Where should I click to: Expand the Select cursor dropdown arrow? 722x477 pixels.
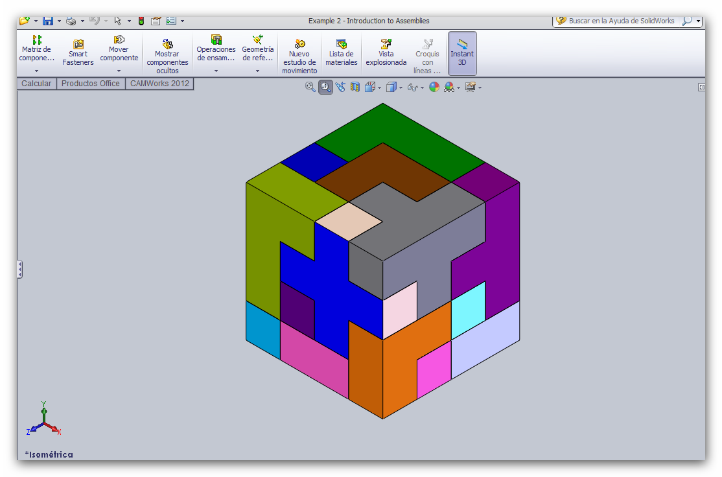click(x=129, y=21)
